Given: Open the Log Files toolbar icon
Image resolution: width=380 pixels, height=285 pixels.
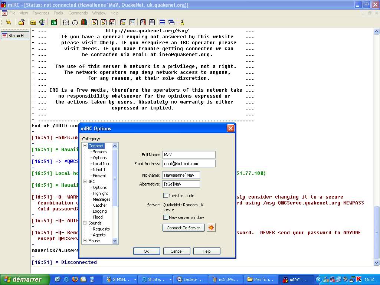Looking at the screenshot, I should coord(132,23).
